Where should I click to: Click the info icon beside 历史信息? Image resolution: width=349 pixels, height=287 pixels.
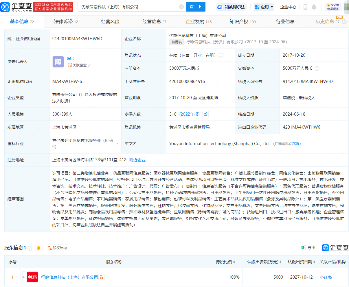(344, 22)
